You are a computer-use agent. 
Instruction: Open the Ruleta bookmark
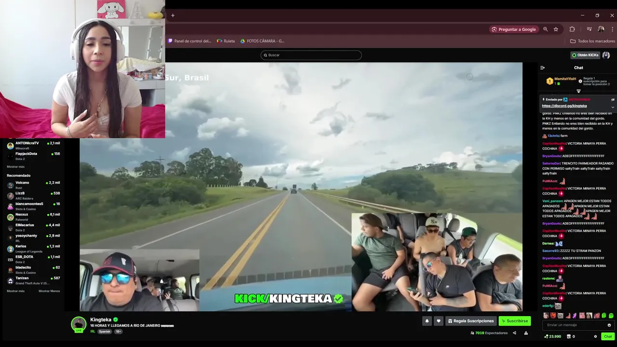pyautogui.click(x=226, y=41)
